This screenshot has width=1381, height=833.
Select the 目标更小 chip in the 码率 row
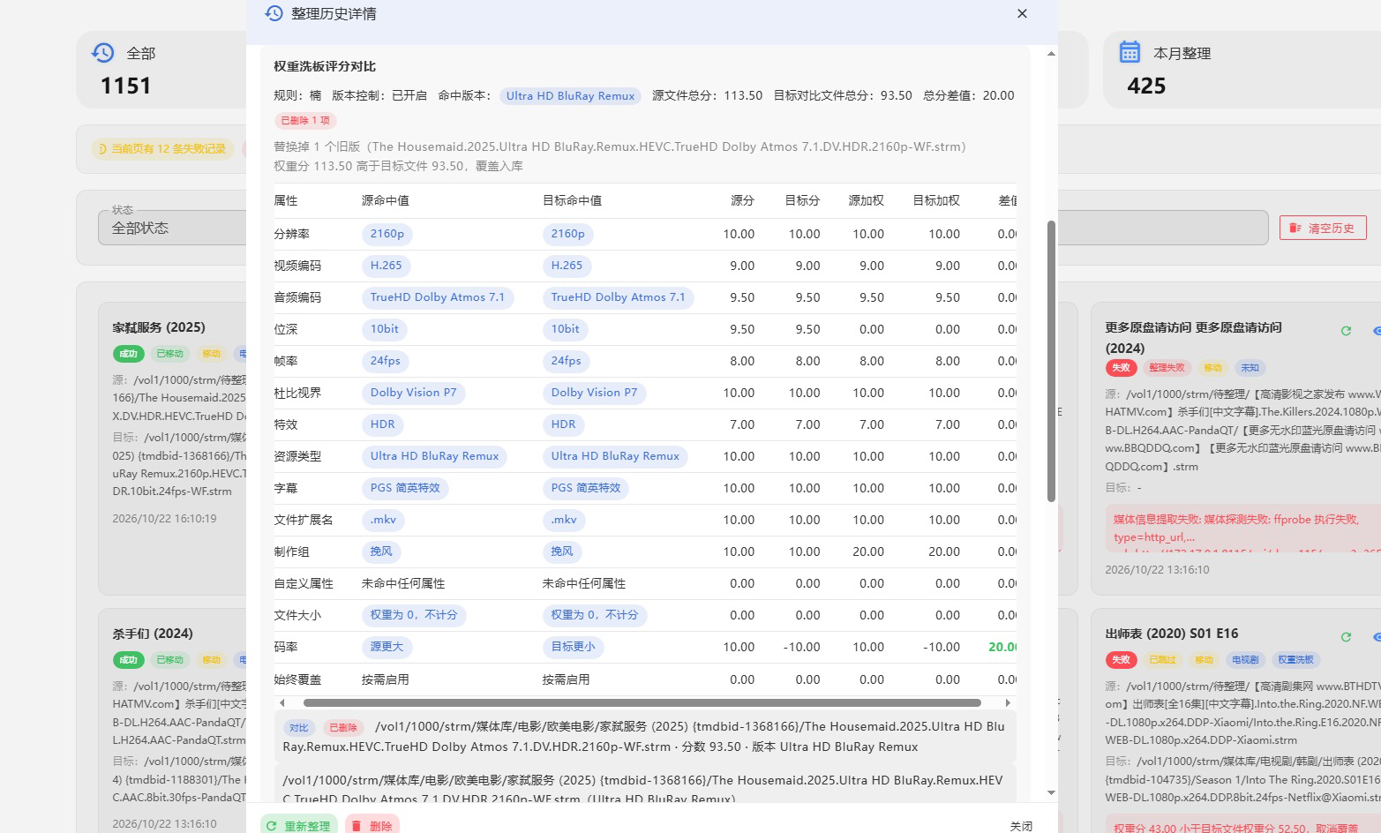tap(574, 647)
